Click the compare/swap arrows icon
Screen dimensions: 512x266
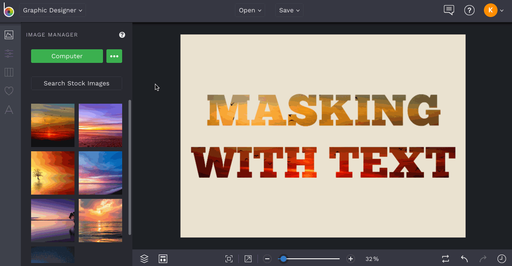click(446, 259)
